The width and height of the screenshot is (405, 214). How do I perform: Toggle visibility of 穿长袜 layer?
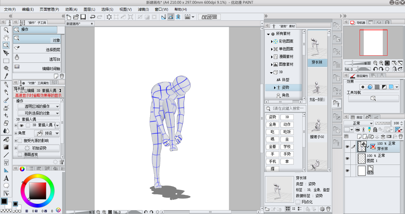[347, 146]
